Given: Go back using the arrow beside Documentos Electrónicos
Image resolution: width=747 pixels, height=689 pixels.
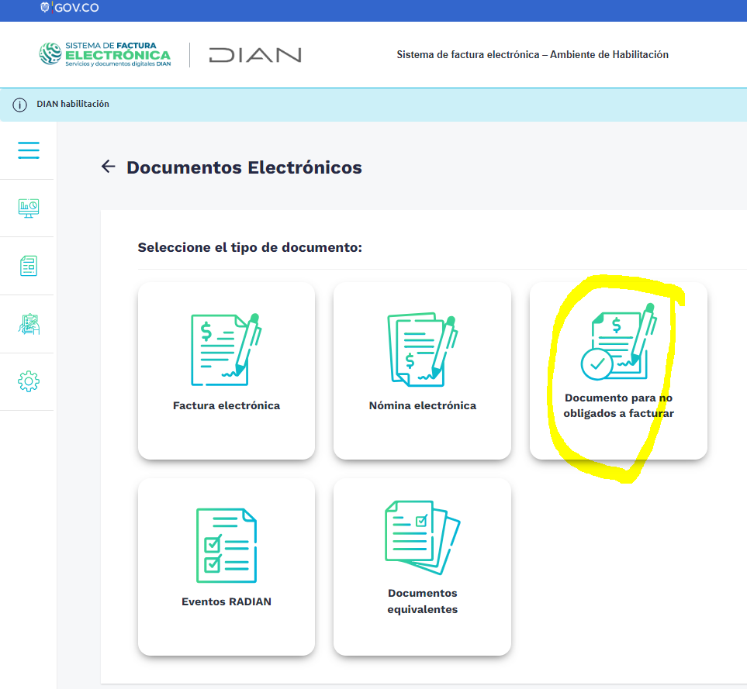Looking at the screenshot, I should click(x=108, y=167).
